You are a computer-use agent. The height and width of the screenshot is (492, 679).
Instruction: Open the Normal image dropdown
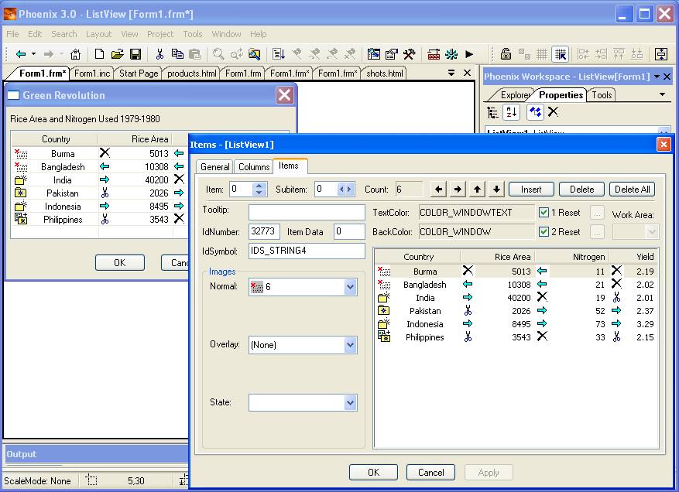pyautogui.click(x=350, y=287)
